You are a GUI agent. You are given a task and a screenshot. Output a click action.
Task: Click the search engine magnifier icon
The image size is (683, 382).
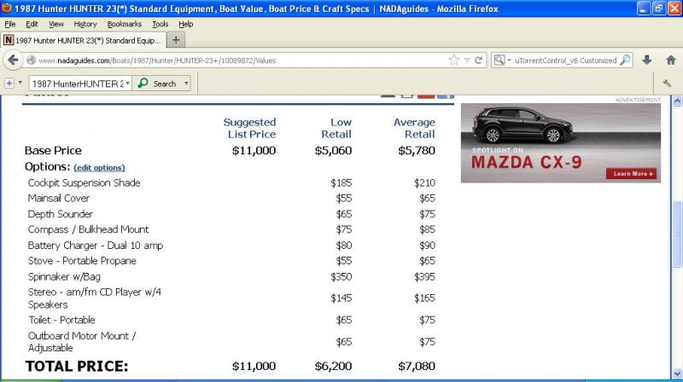coord(499,60)
